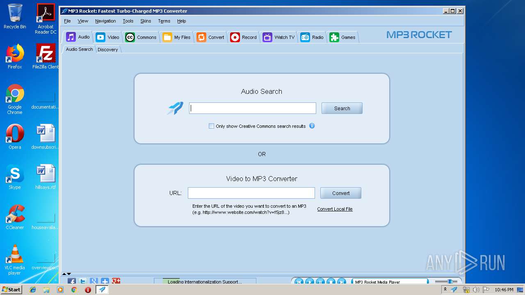Viewport: 525px width, 295px height.
Task: Click the blue Google share icon
Action: (x=94, y=281)
